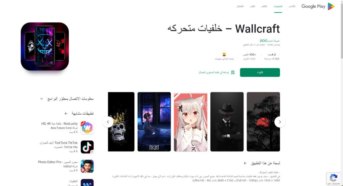Open the Books tab

point(253,6)
